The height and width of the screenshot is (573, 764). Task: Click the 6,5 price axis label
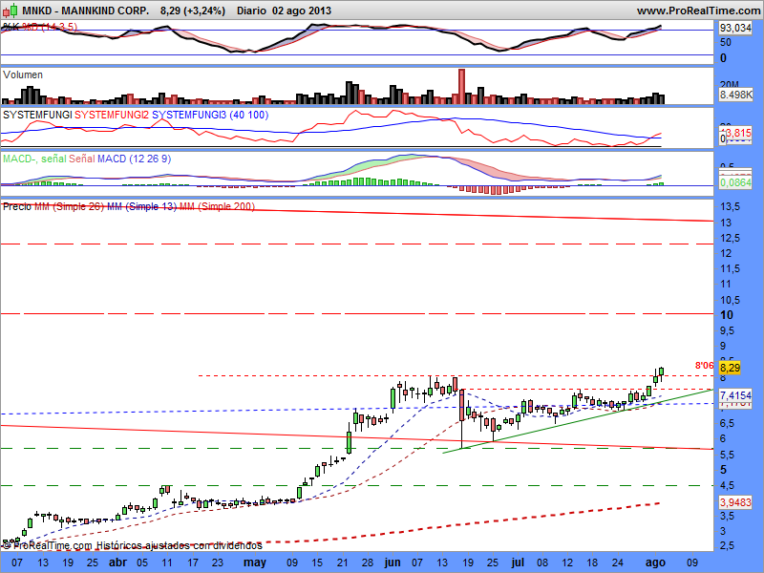(x=727, y=423)
